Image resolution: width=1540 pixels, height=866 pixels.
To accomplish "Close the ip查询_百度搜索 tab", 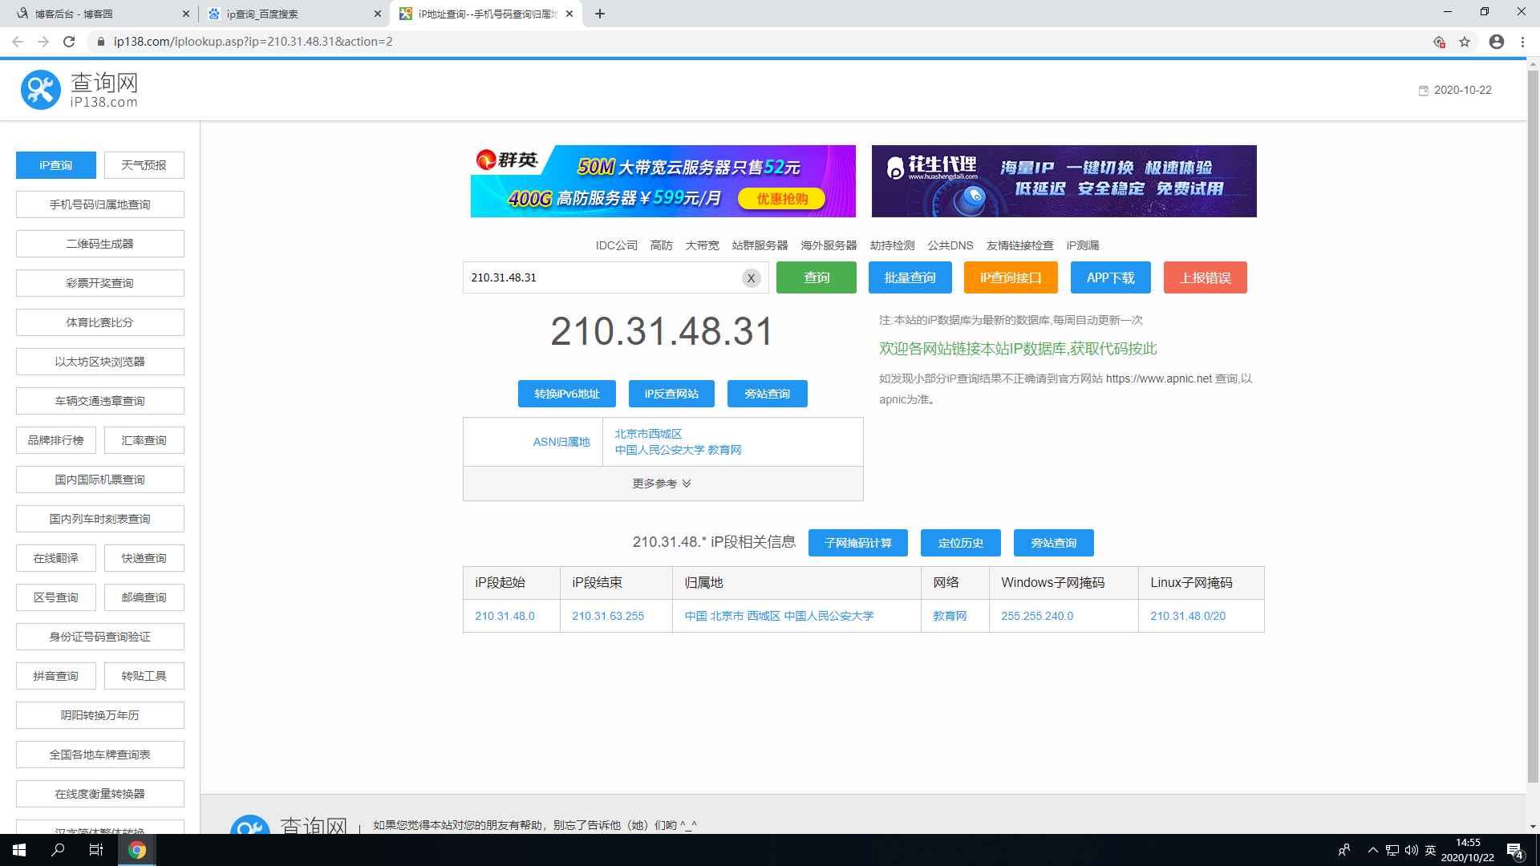I will point(377,14).
